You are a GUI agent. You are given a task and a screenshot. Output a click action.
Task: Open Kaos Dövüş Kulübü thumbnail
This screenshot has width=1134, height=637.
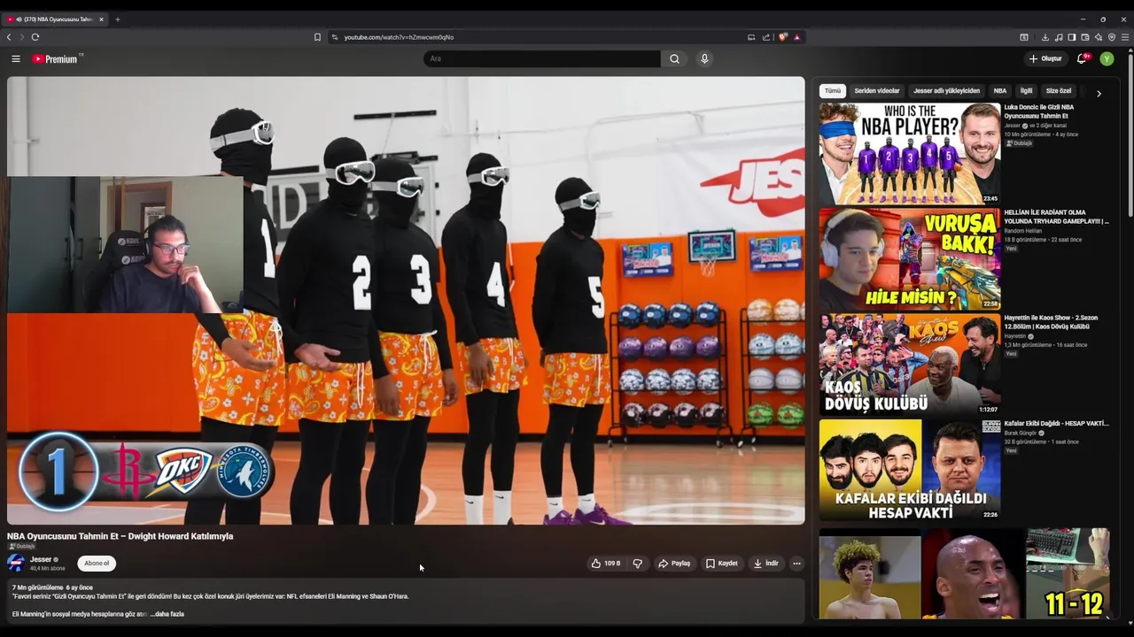[x=909, y=365]
